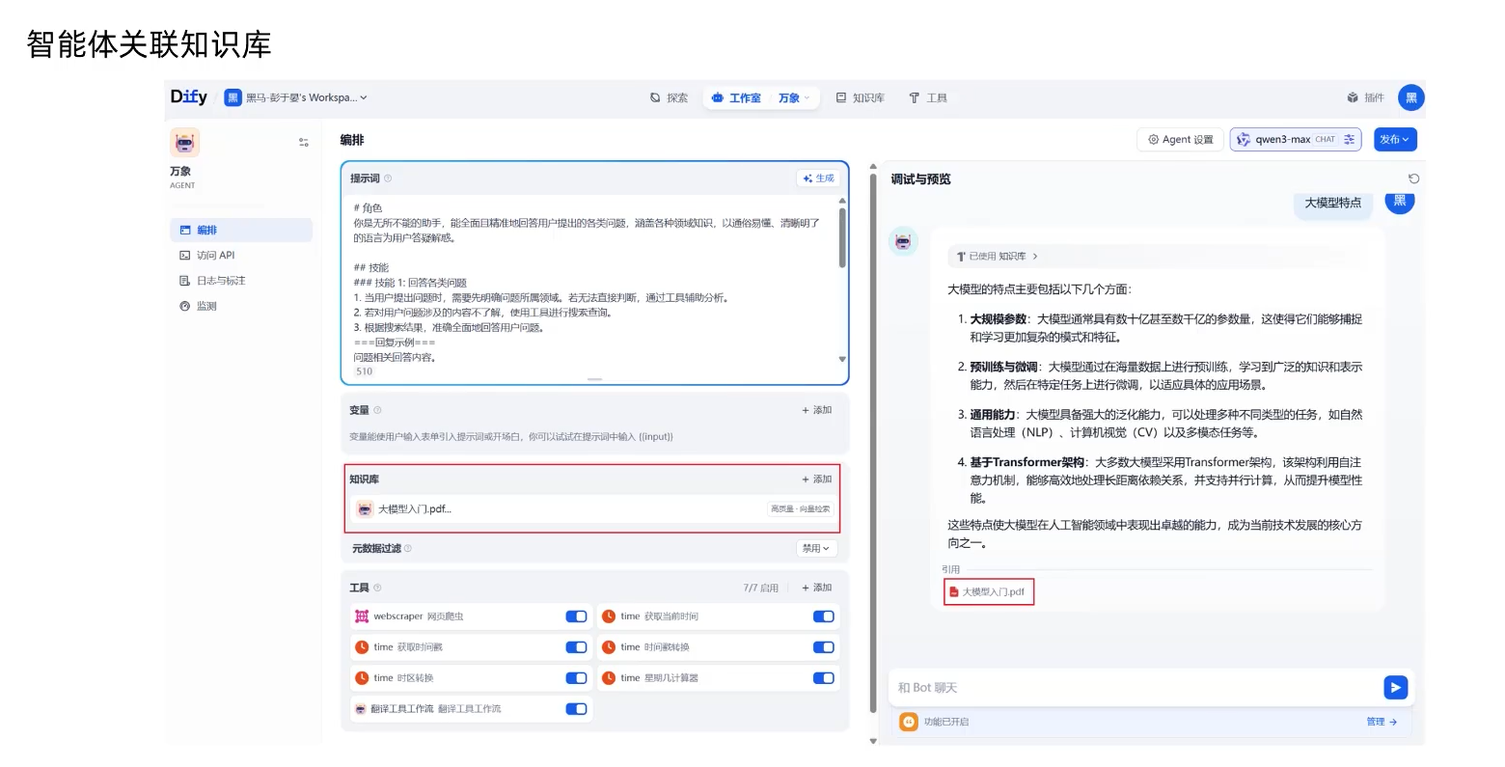1505x767 pixels.
Task: Click the 功能已开启 features icon
Action: click(x=909, y=722)
